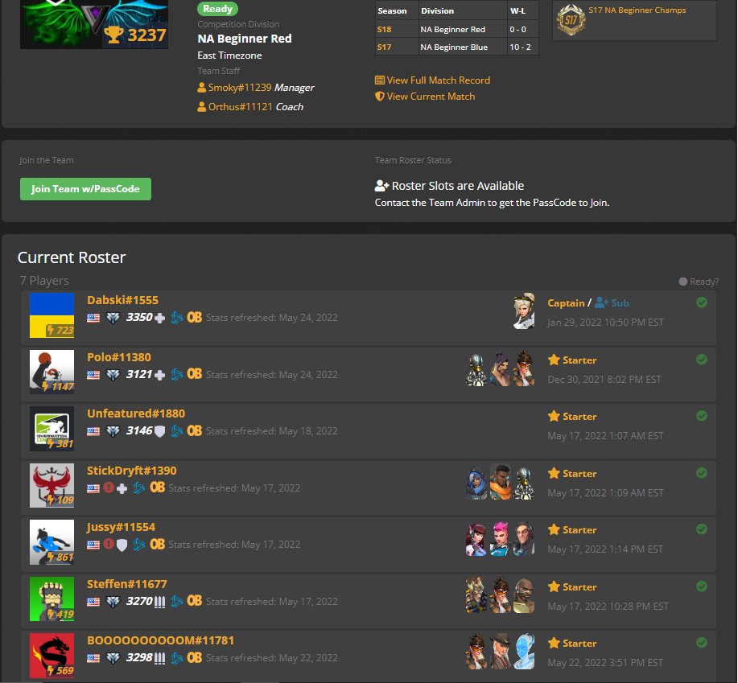
Task: Open BOOOOOOOOOOM#11781 player profile
Action: click(160, 640)
